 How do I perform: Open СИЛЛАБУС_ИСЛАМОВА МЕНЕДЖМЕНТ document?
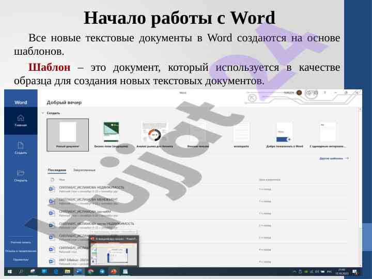pos(198,201)
